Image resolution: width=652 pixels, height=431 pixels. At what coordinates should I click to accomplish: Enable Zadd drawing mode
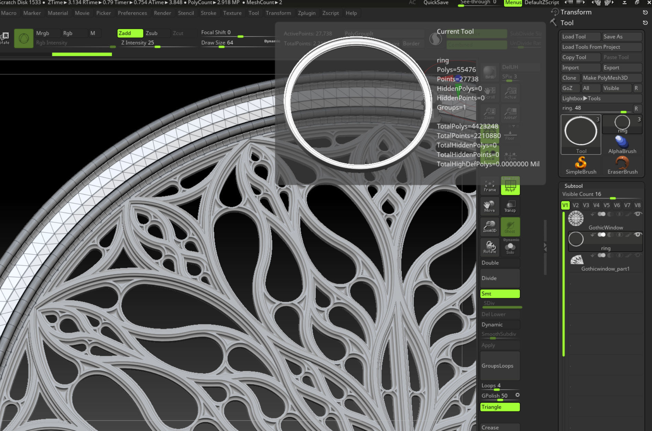(130, 33)
